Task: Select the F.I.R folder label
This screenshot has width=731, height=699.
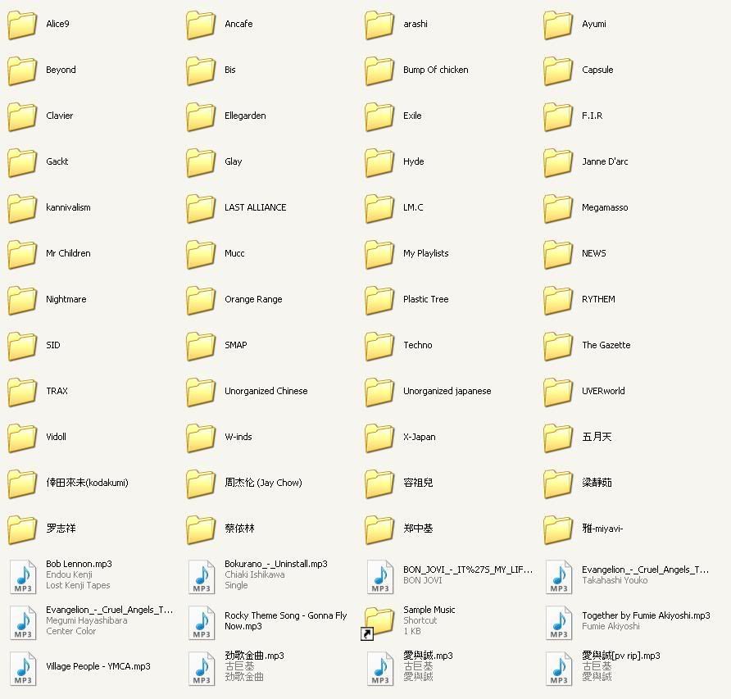Action: click(x=592, y=116)
